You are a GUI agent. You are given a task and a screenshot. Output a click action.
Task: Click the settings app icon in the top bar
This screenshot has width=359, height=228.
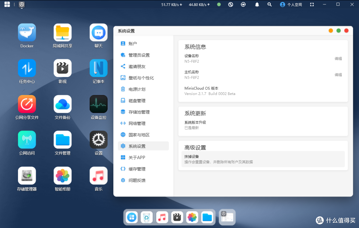coord(22,4)
